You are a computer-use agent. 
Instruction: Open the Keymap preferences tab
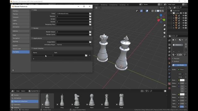[x=21, y=41]
